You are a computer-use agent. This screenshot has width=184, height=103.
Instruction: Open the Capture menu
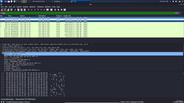(x=19, y=7)
